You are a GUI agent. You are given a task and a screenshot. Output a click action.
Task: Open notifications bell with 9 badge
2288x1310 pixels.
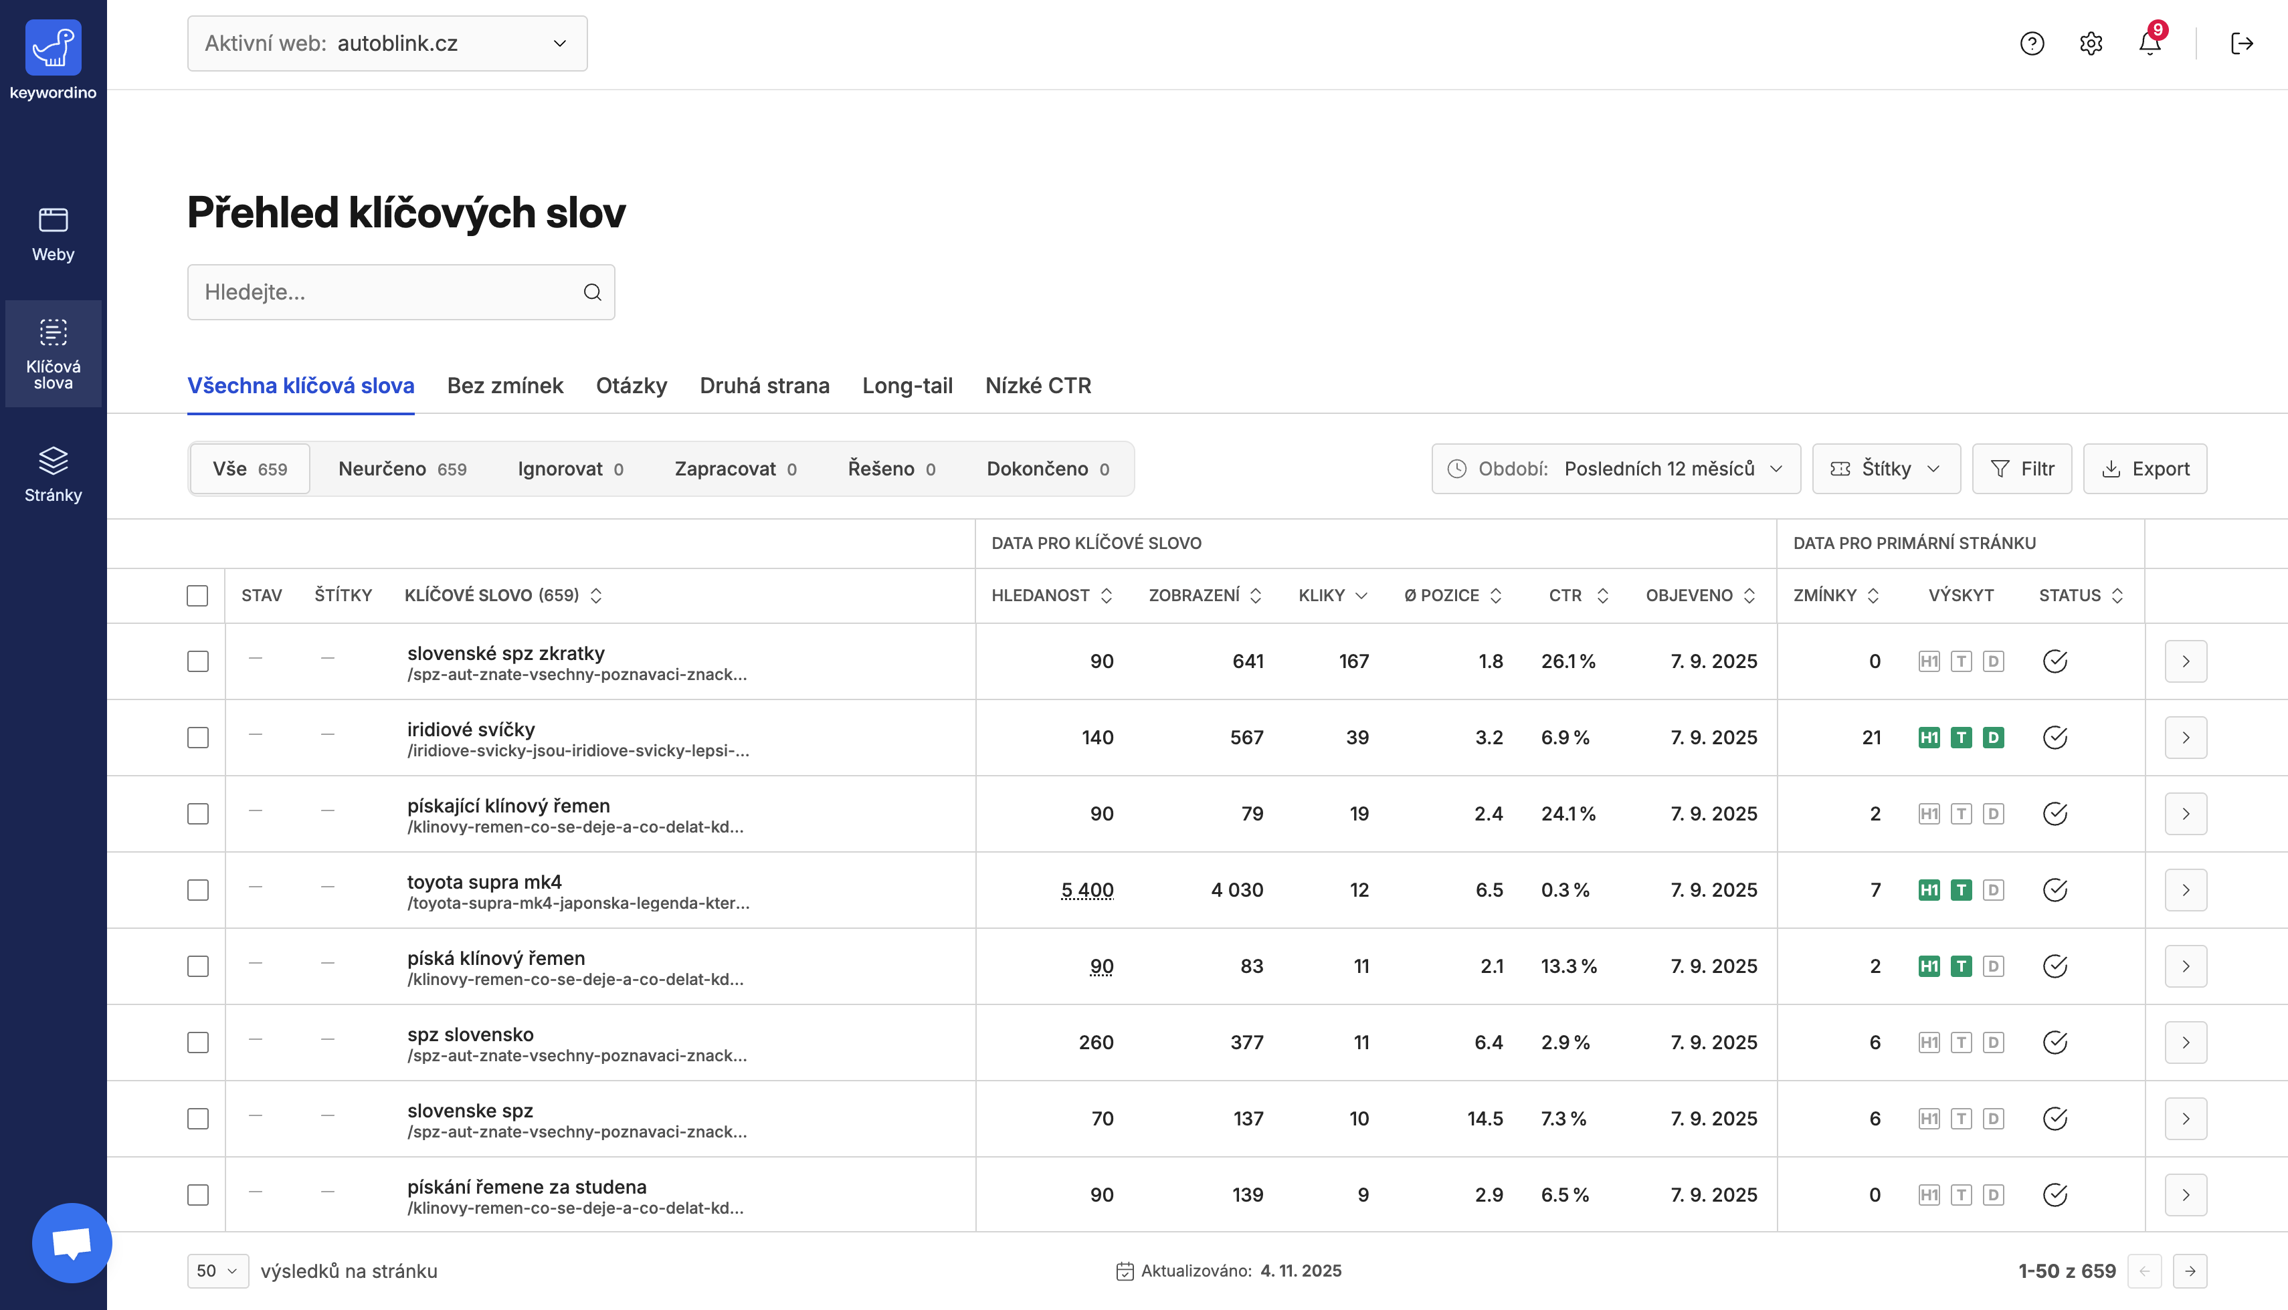tap(2150, 43)
